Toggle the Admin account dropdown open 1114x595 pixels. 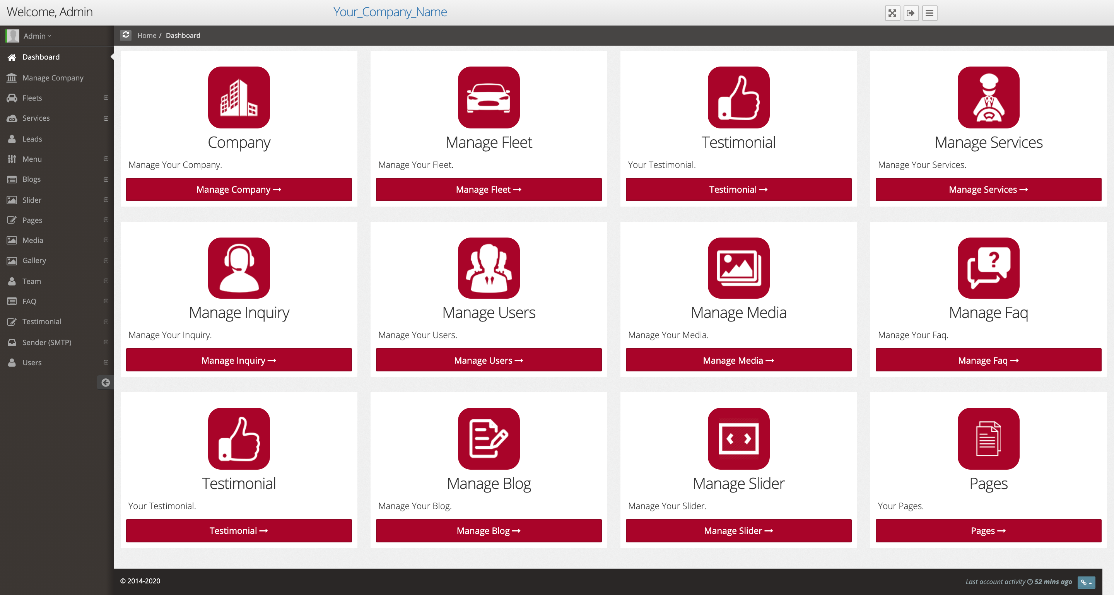[x=37, y=36]
